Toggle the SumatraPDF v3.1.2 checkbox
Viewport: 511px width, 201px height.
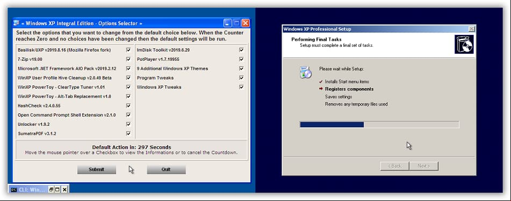(x=128, y=134)
